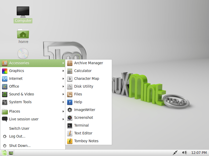Image resolution: width=209 pixels, height=156 pixels.
Task: Click the Log Out... text
Action: point(17,136)
